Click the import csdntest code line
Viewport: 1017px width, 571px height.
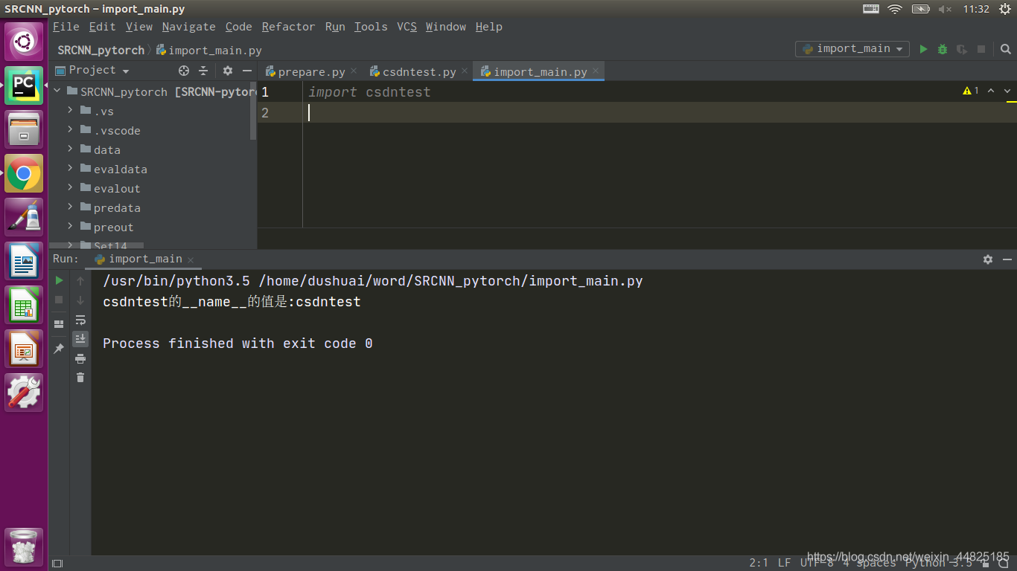click(x=369, y=92)
